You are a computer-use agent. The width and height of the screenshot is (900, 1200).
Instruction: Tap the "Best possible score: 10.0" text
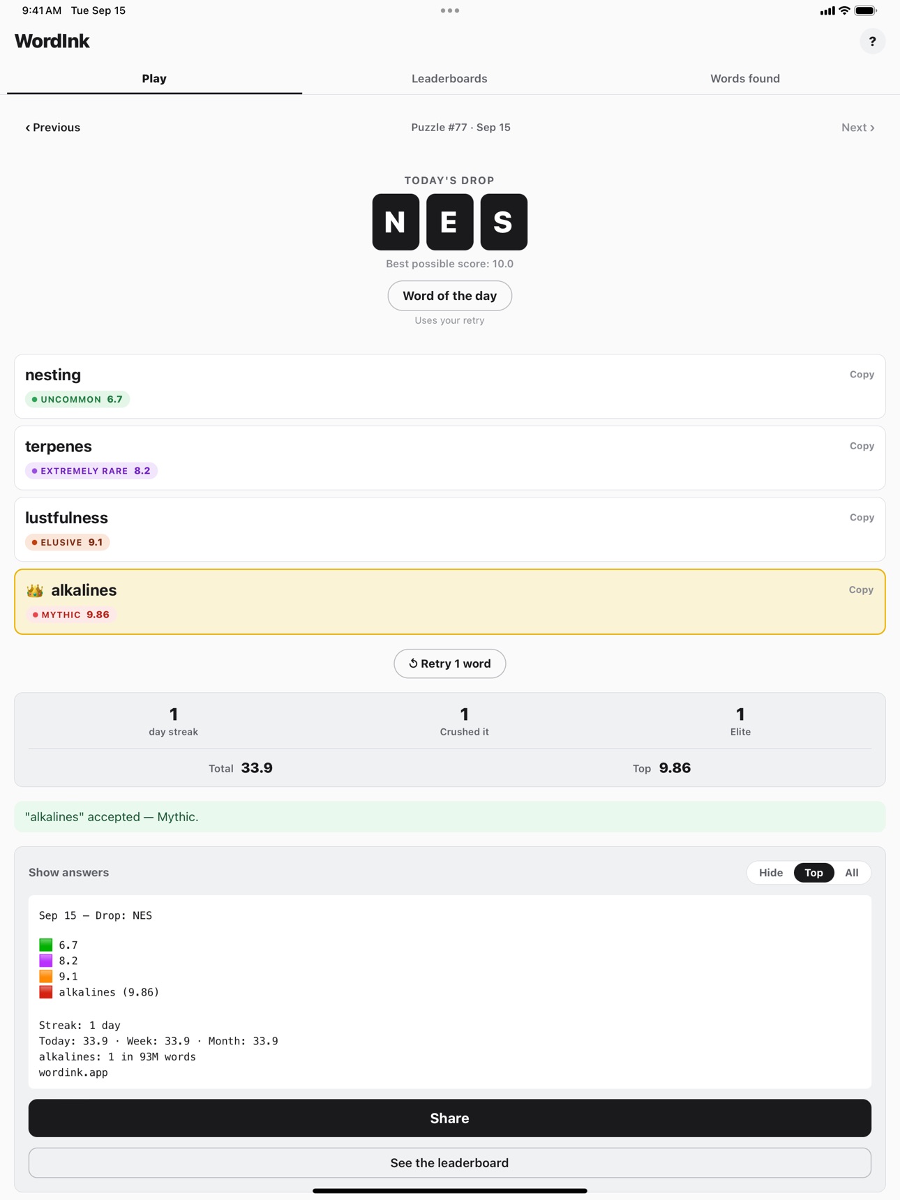pyautogui.click(x=450, y=264)
